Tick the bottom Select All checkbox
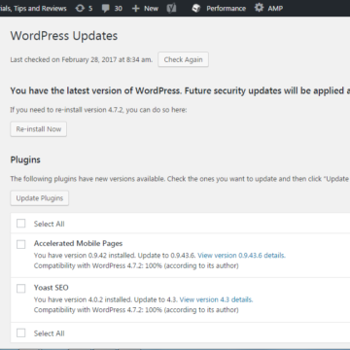This screenshot has width=350, height=350. point(21,332)
